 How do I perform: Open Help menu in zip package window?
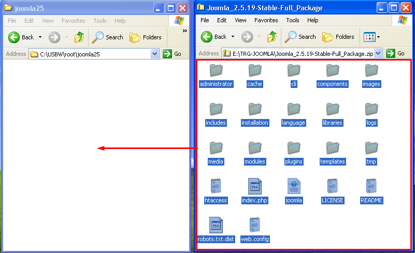tap(312, 20)
